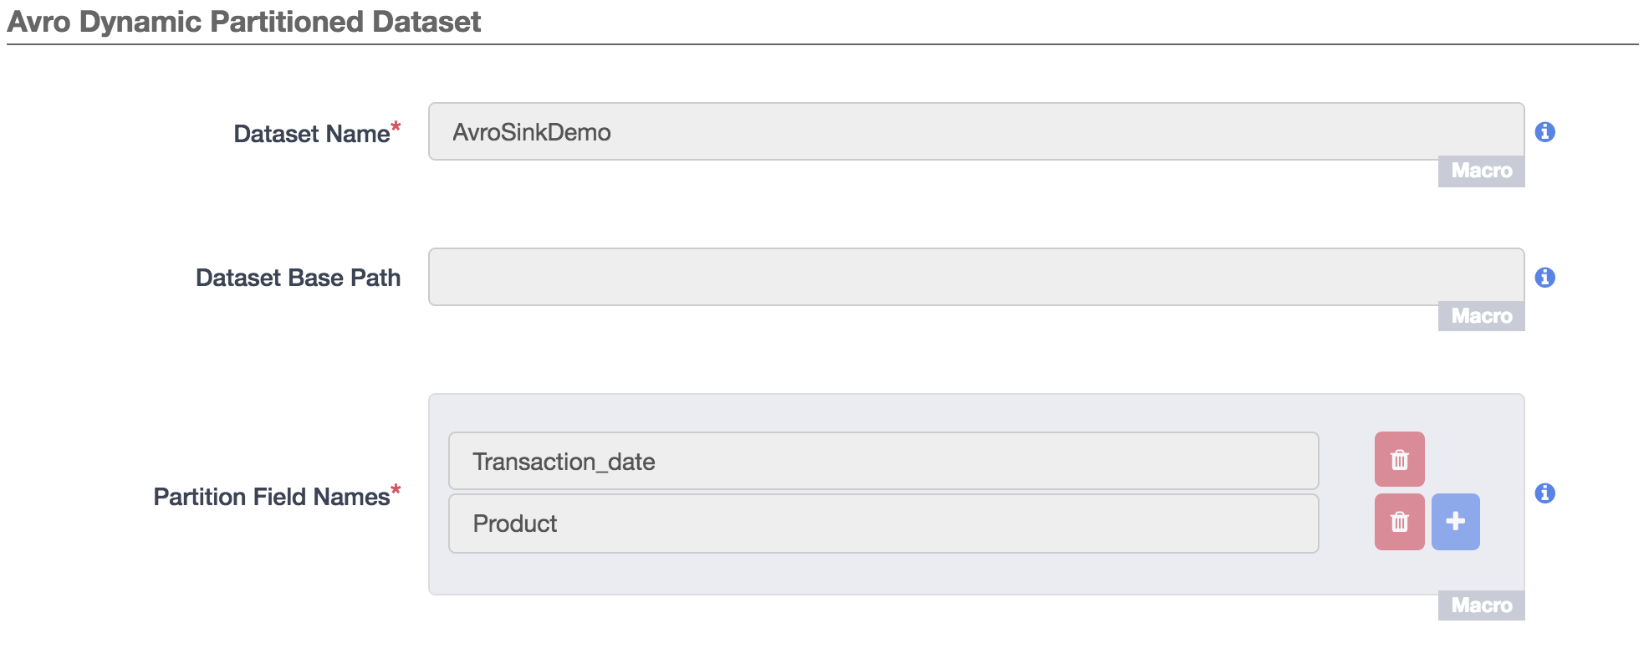Click the Partition Field Names label
The width and height of the screenshot is (1649, 654).
click(271, 497)
